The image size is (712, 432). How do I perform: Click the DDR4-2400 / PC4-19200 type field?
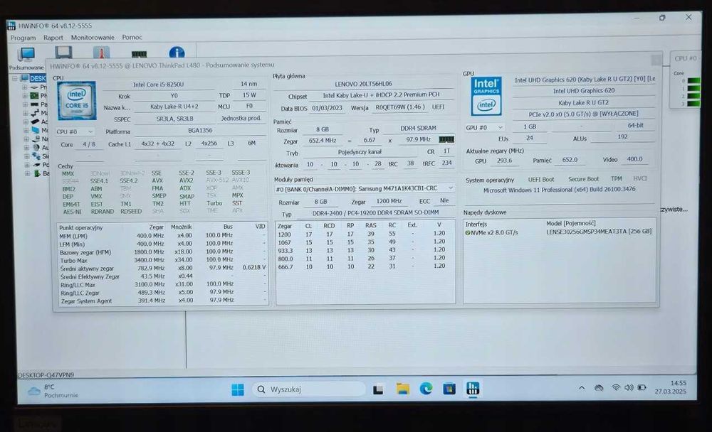375,212
